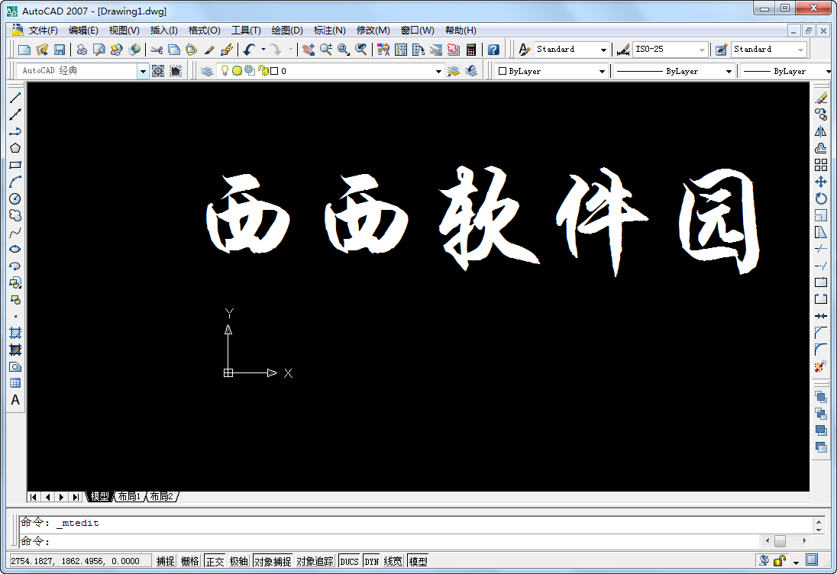Jump to the last layout tab arrow

click(x=76, y=497)
